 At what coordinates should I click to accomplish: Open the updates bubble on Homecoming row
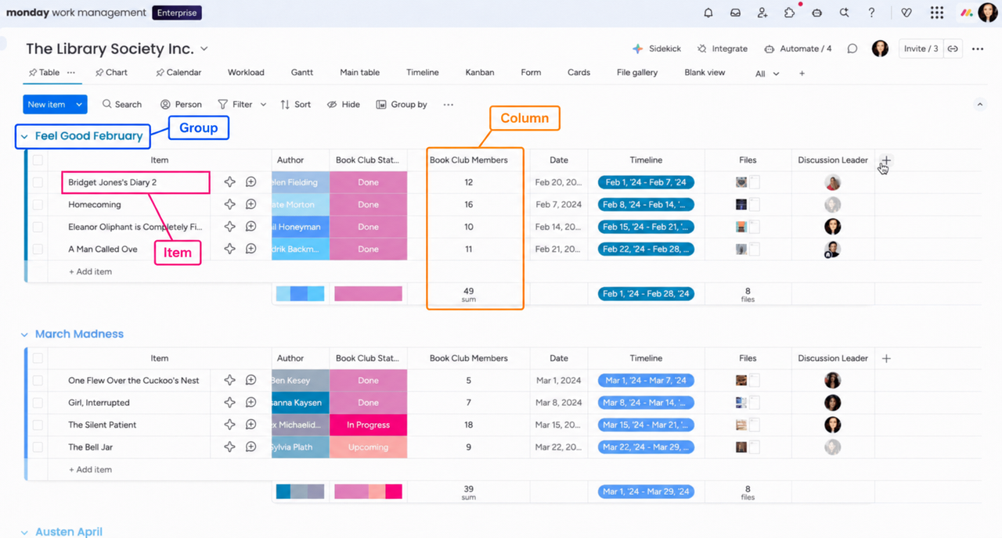[251, 205]
